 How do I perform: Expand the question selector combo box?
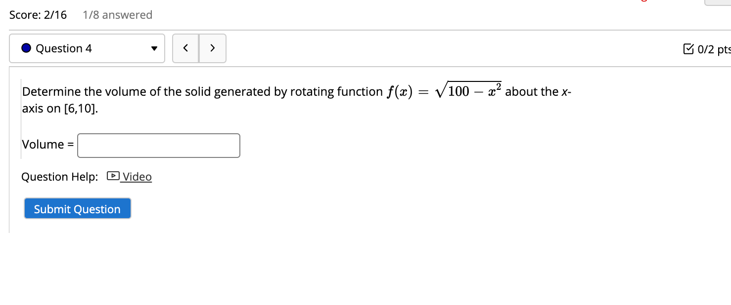[87, 48]
